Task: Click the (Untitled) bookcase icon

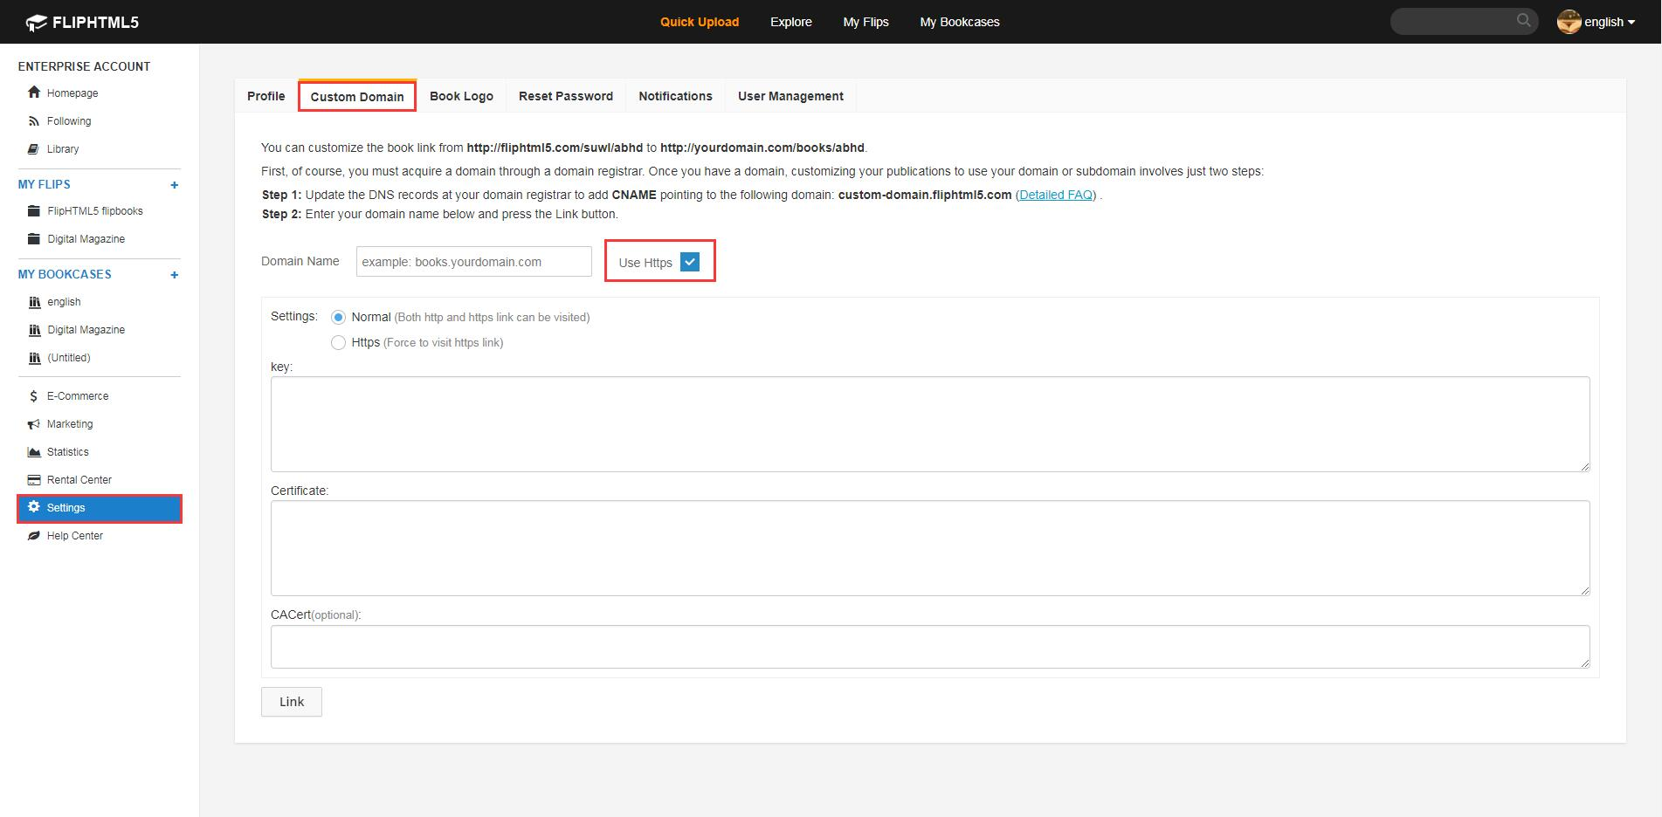Action: [35, 358]
